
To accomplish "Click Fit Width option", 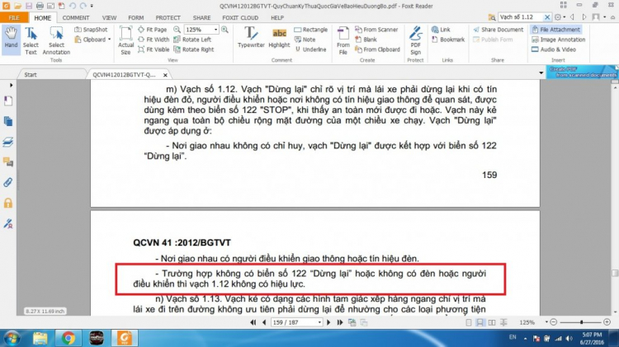I will pyautogui.click(x=154, y=40).
